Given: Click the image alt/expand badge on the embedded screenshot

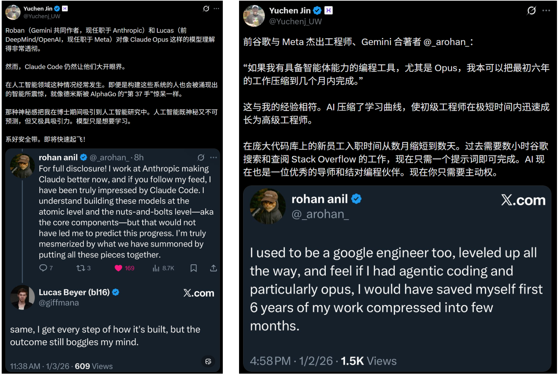Looking at the screenshot, I should coord(208,362).
